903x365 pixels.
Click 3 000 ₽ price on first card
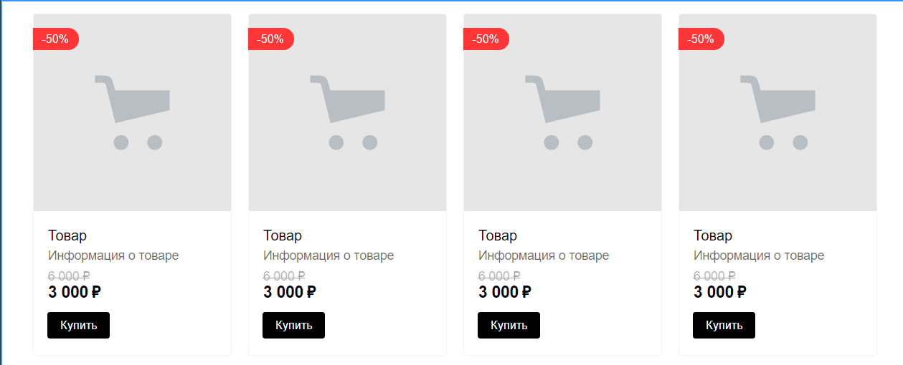[x=75, y=292]
